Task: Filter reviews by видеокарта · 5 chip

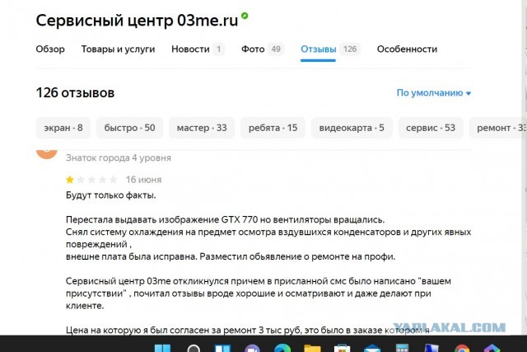Action: (x=352, y=128)
